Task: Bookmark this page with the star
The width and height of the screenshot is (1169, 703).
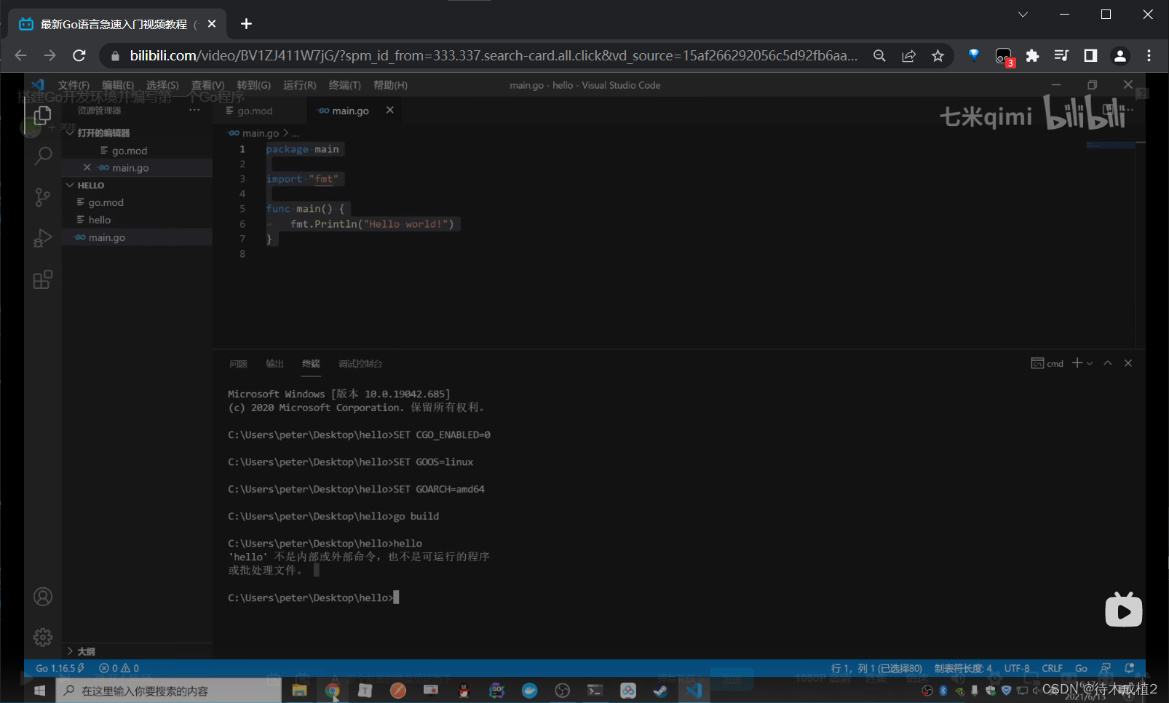Action: [x=938, y=56]
